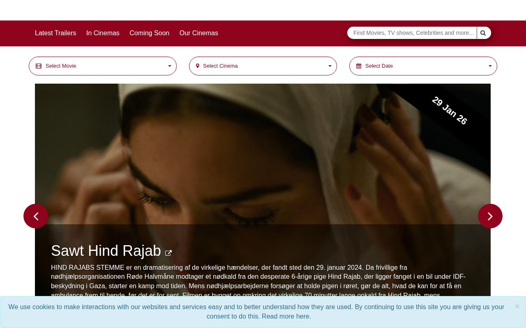Expand the Select Cinema dropdown
The image size is (526, 328).
coord(263,66)
